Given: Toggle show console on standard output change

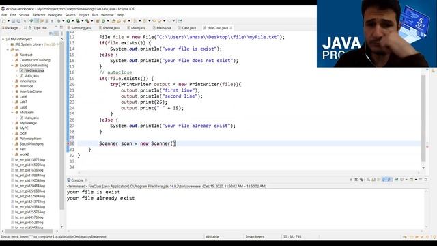Looking at the screenshot, I should point(384,180).
